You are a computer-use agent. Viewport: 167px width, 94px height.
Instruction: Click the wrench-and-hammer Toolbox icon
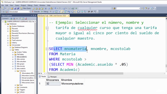click(149, 8)
